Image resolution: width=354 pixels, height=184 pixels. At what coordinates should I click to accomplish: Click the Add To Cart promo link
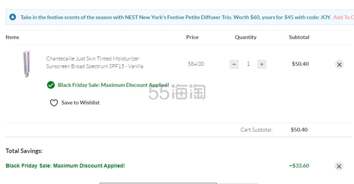pos(343,17)
